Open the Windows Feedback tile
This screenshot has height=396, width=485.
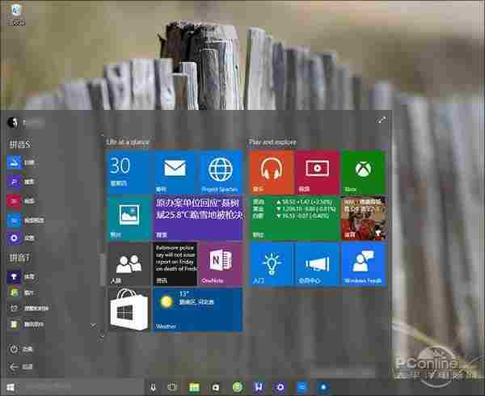[363, 263]
